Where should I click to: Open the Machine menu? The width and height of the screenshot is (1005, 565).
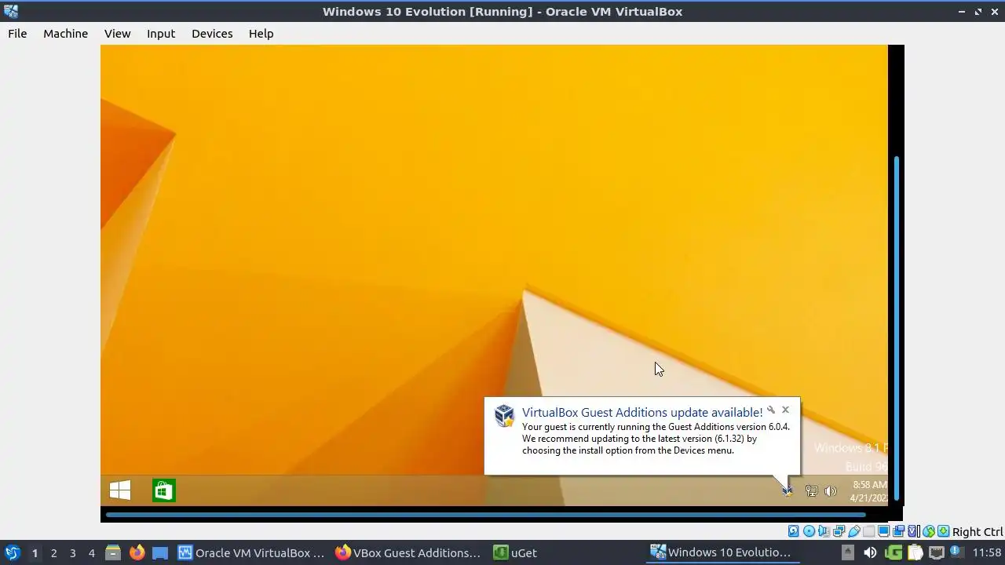[65, 34]
